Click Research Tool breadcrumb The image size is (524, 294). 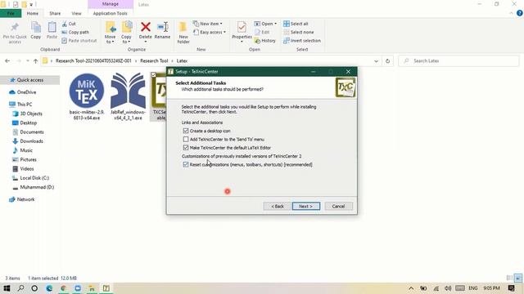tap(154, 61)
